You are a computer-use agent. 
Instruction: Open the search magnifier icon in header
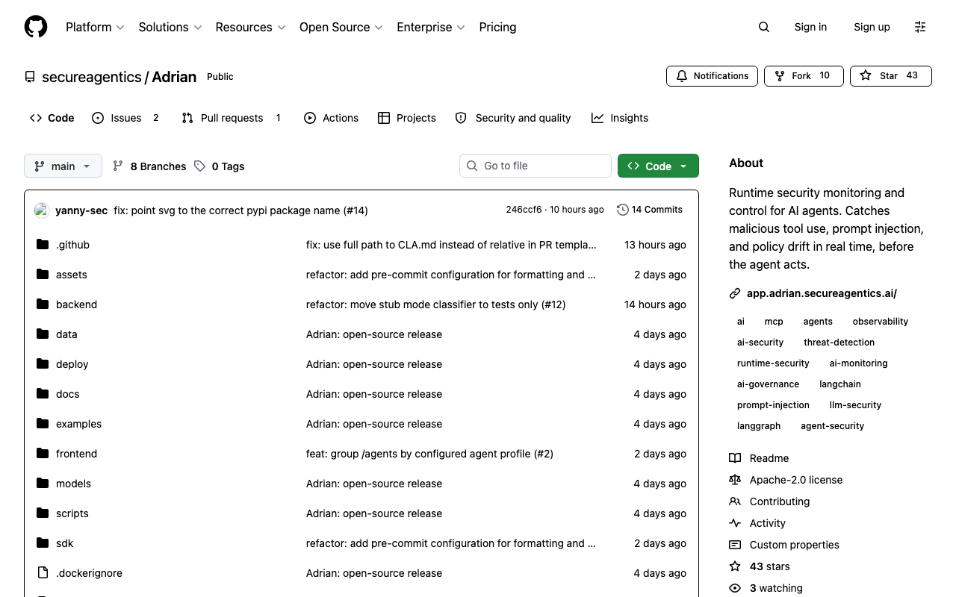point(763,27)
